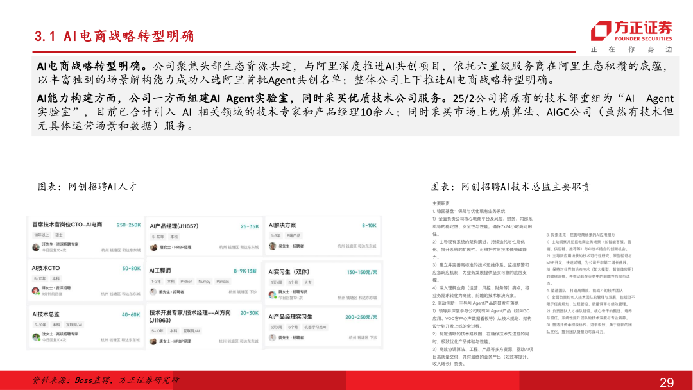
Task: Click 腾女士·招聘专员 recruiter name
Action: click(293, 292)
